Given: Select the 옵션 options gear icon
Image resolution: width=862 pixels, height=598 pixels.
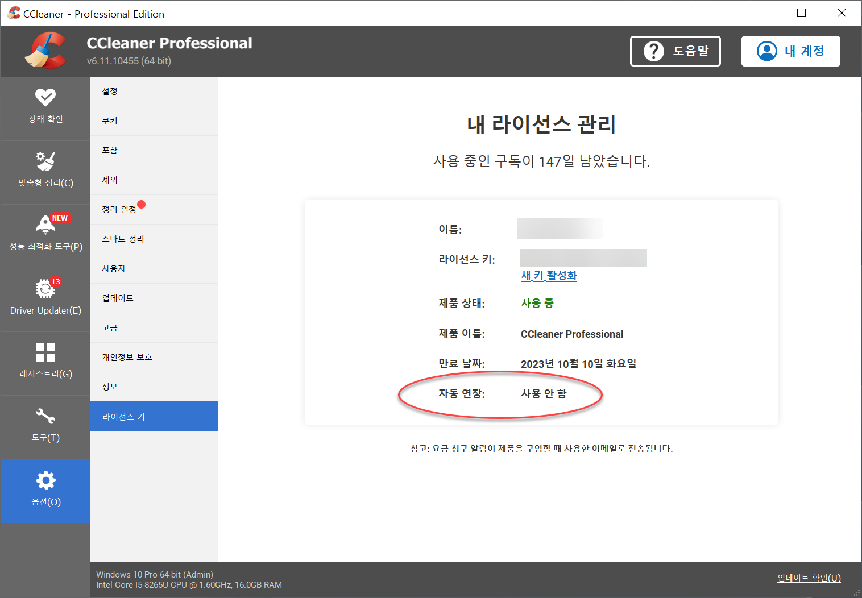Looking at the screenshot, I should [45, 481].
